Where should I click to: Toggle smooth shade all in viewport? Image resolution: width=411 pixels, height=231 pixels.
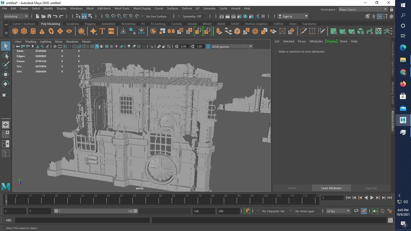click(97, 46)
